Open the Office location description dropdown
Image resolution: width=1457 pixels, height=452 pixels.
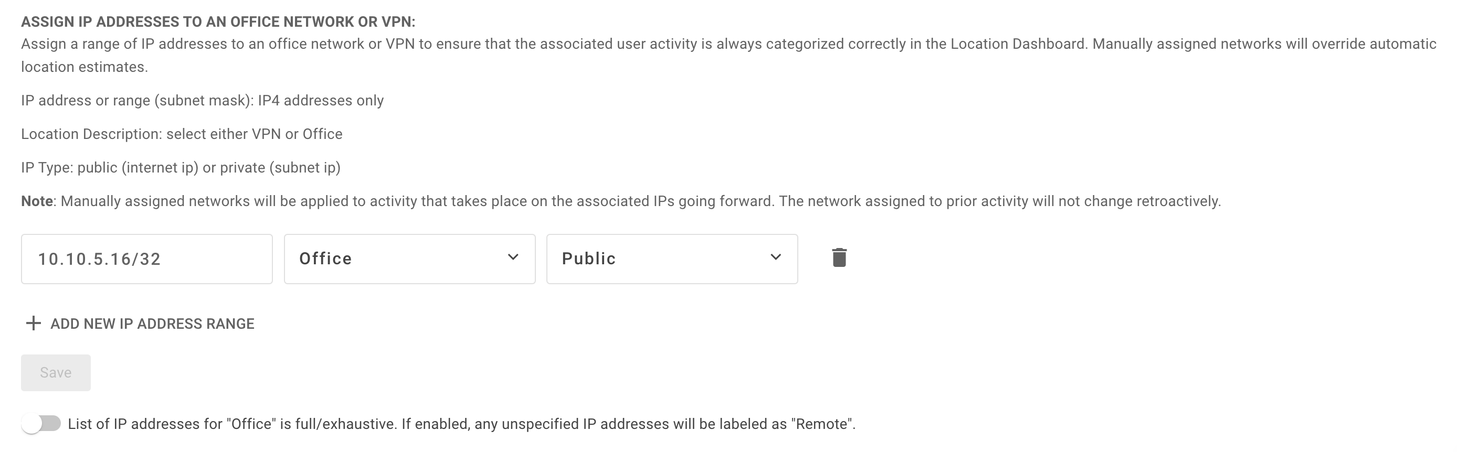(409, 259)
